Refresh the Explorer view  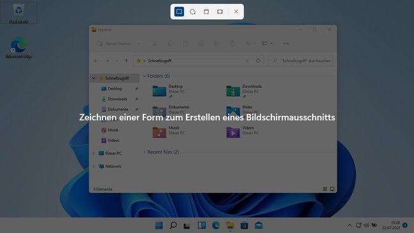(258, 60)
